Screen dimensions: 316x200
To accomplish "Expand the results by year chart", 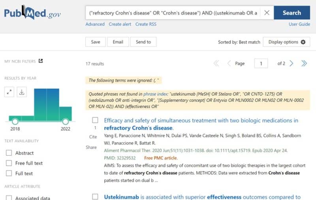I will point(10,92).
